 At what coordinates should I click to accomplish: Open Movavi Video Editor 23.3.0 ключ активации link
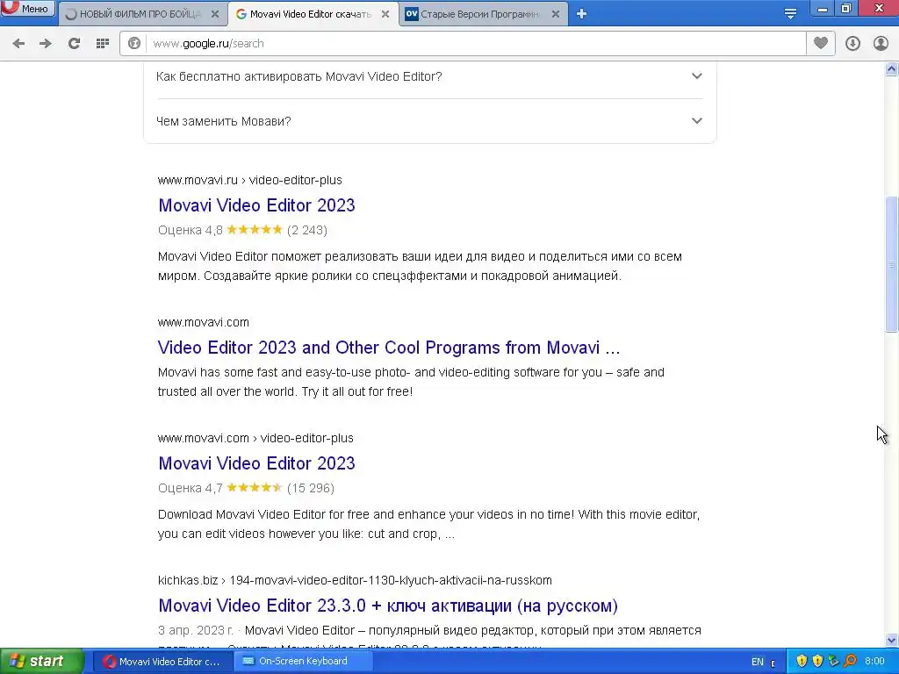click(388, 606)
